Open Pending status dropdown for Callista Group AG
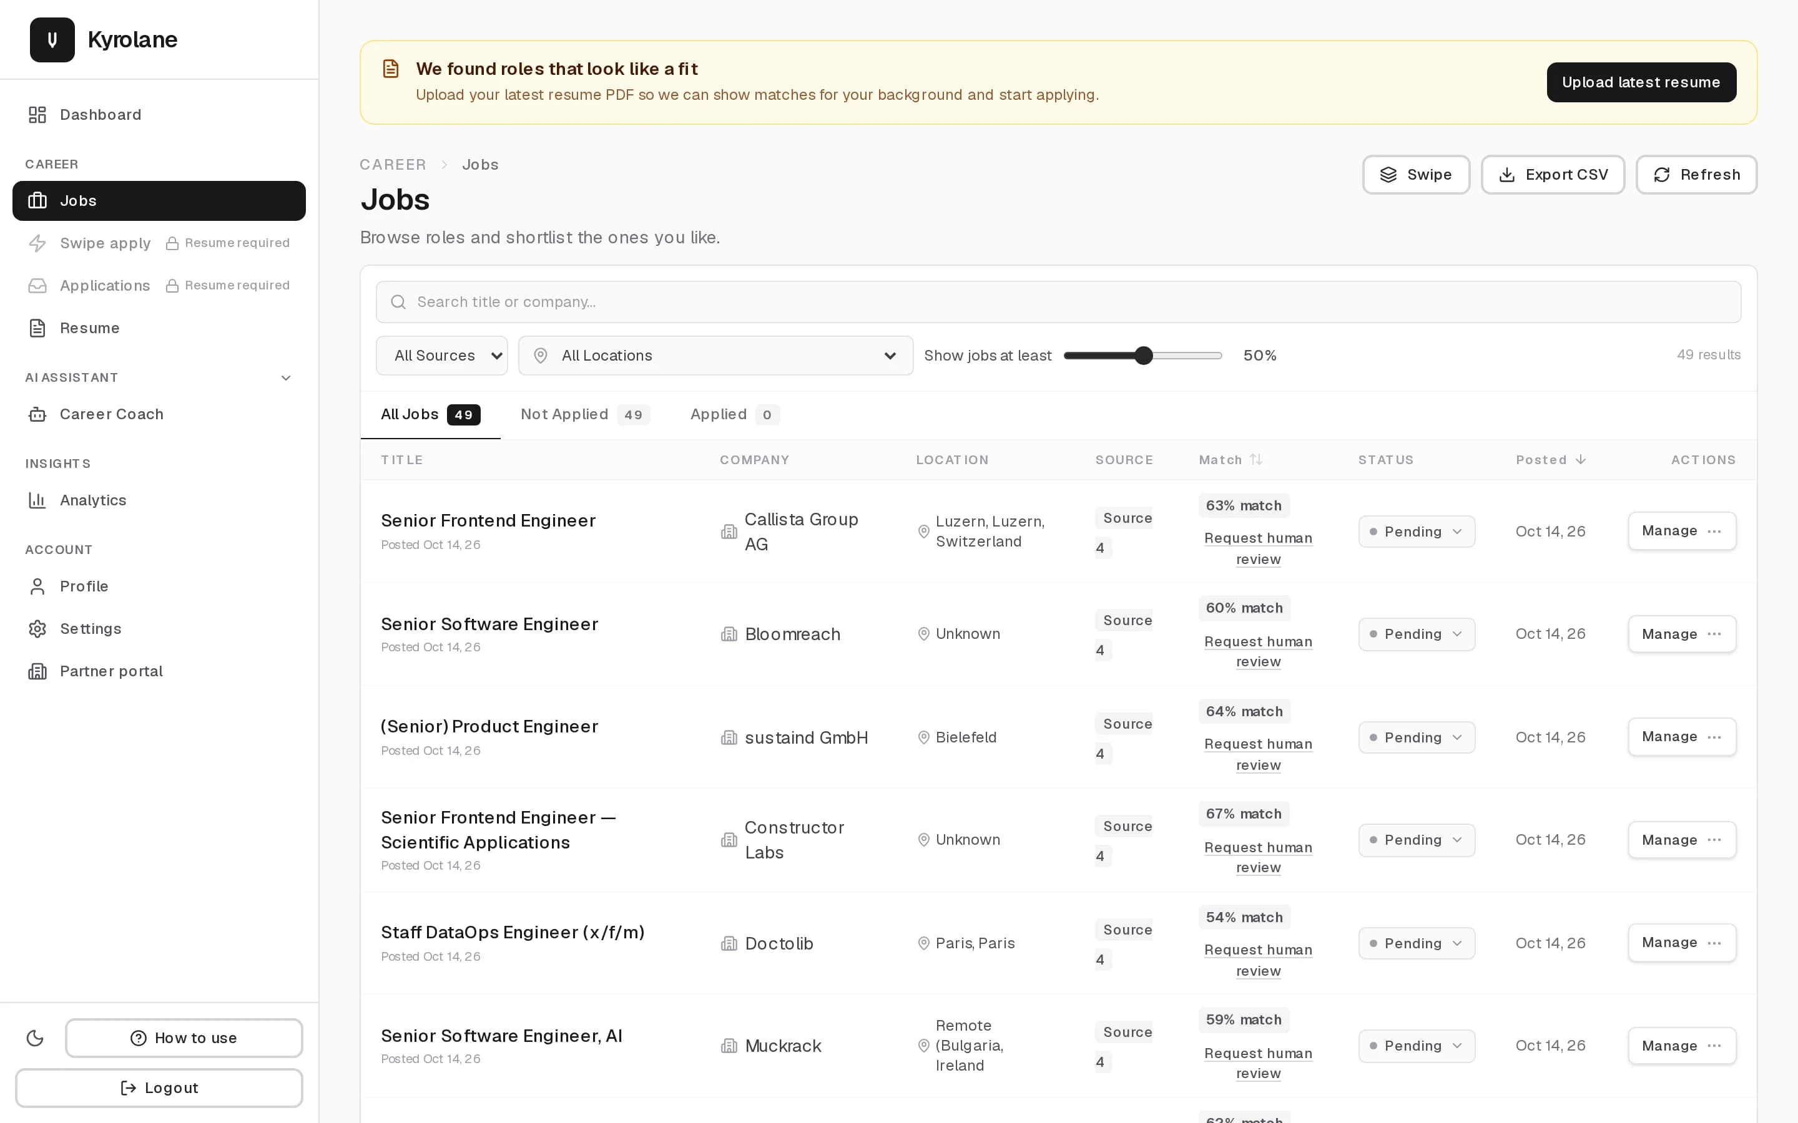Image resolution: width=1798 pixels, height=1123 pixels. tap(1416, 532)
